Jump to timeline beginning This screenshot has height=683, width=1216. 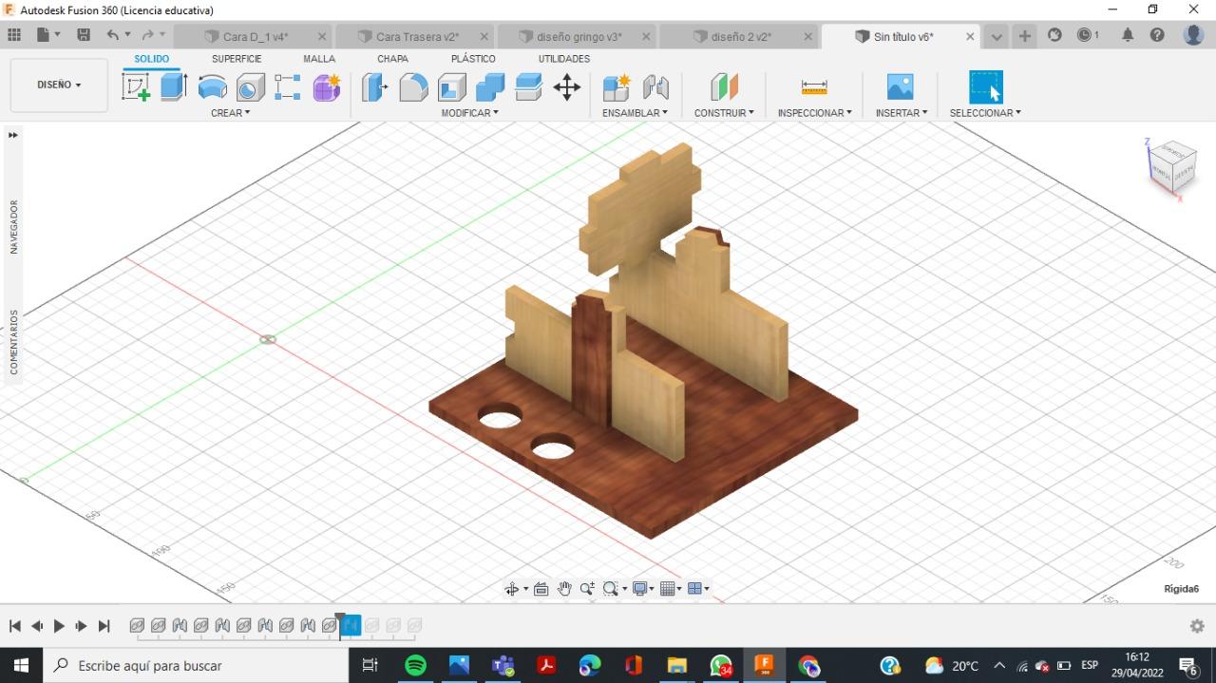point(14,626)
